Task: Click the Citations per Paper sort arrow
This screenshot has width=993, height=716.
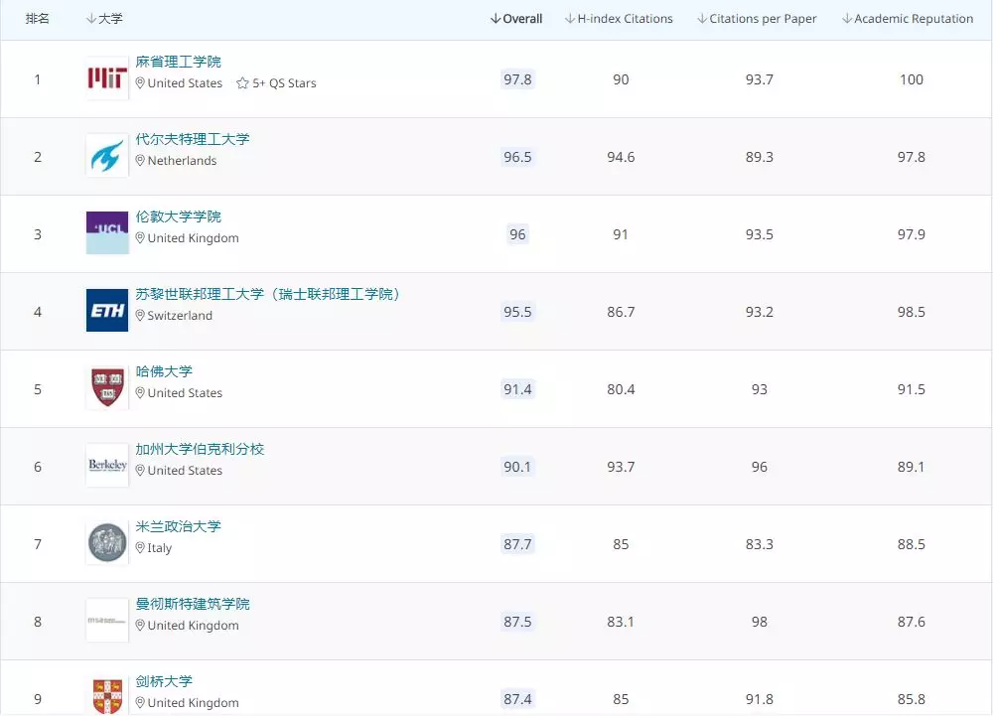Action: coord(702,18)
